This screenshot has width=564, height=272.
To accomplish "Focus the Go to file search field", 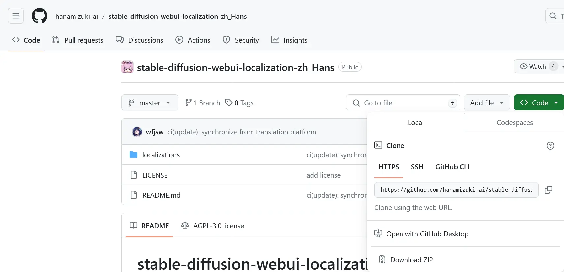I will click(403, 103).
